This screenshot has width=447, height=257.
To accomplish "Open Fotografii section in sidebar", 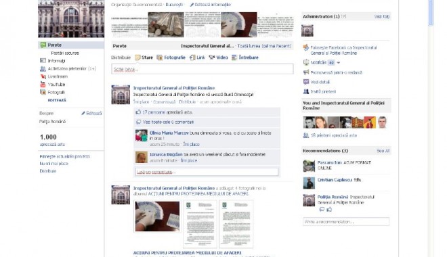I will pyautogui.click(x=56, y=92).
